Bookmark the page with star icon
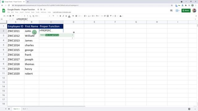198x111 pixels. 172,6
